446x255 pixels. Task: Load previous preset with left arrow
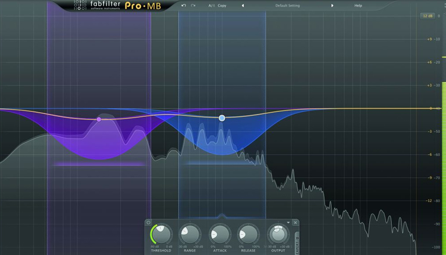click(x=243, y=5)
